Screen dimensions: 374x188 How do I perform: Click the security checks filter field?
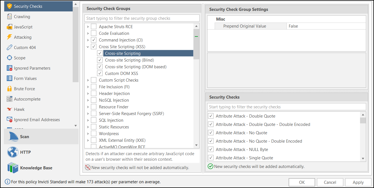click(x=286, y=106)
